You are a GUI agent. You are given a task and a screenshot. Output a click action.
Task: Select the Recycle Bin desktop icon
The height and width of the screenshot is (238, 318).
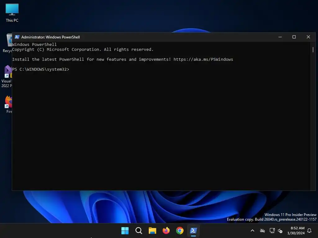[x=7, y=43]
